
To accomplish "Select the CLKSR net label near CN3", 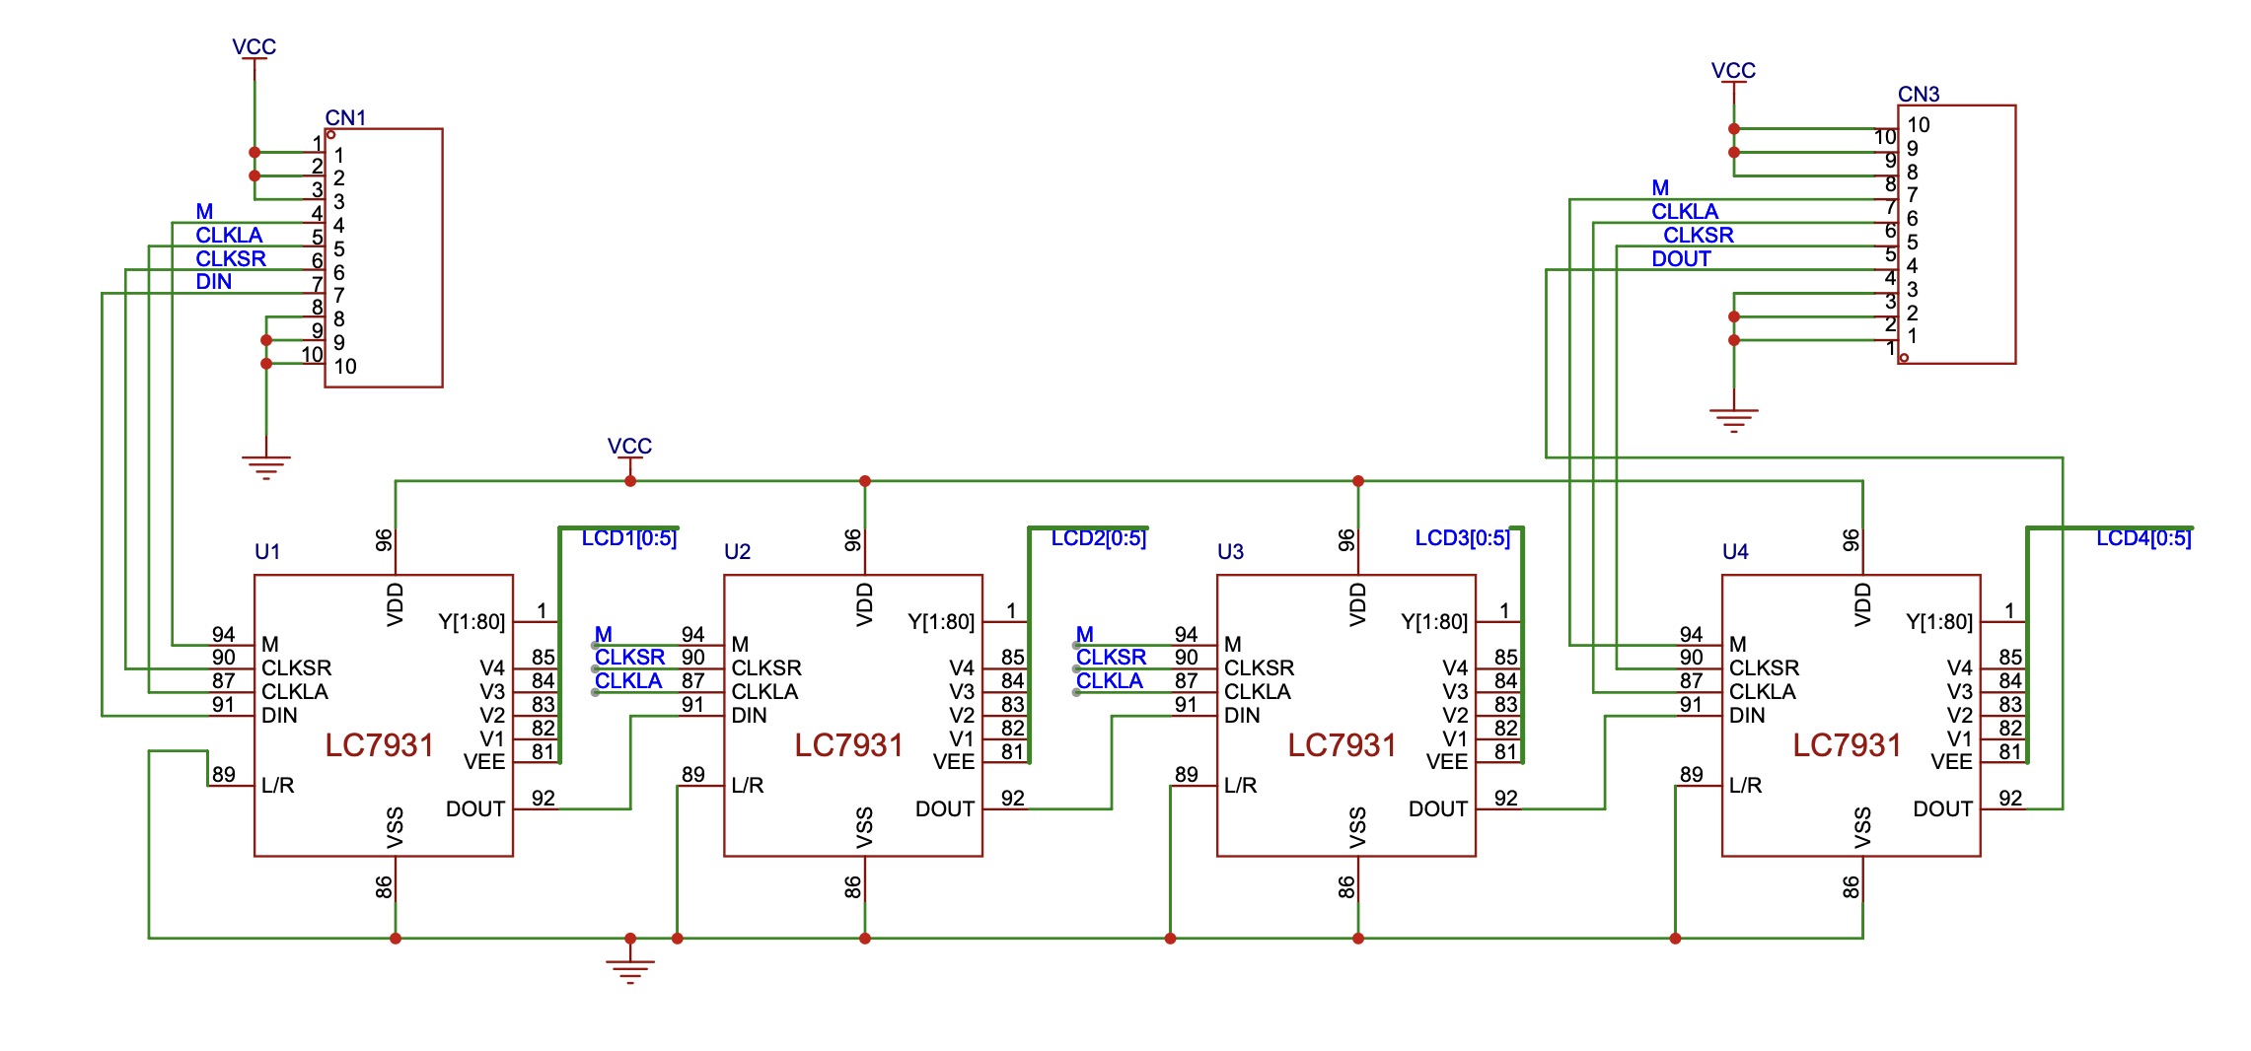I will point(1699,236).
